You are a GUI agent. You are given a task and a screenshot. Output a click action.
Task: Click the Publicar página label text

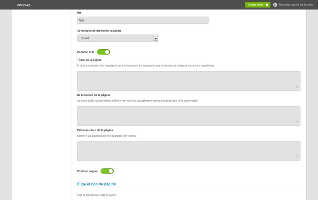click(x=87, y=171)
